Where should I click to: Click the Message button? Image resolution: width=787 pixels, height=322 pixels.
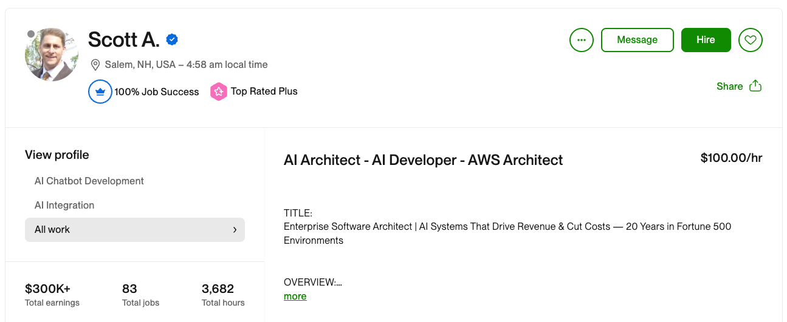tap(637, 40)
